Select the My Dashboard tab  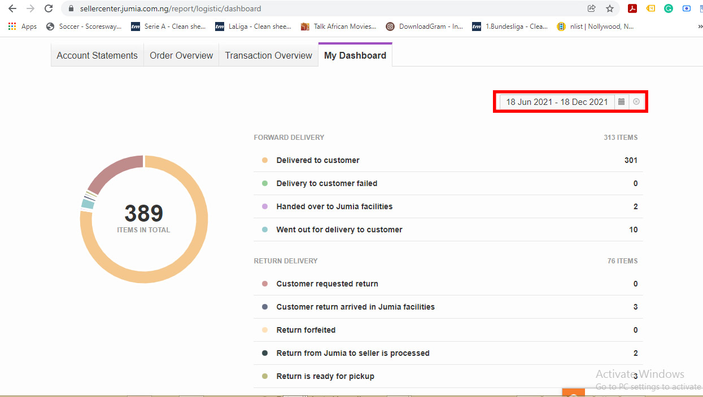[355, 55]
